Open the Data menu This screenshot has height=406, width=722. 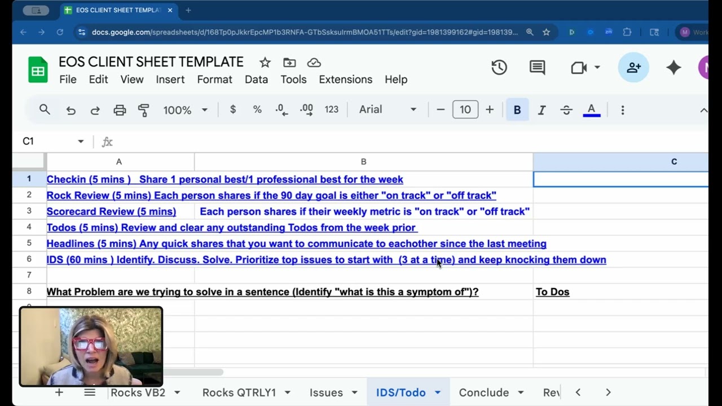tap(256, 80)
